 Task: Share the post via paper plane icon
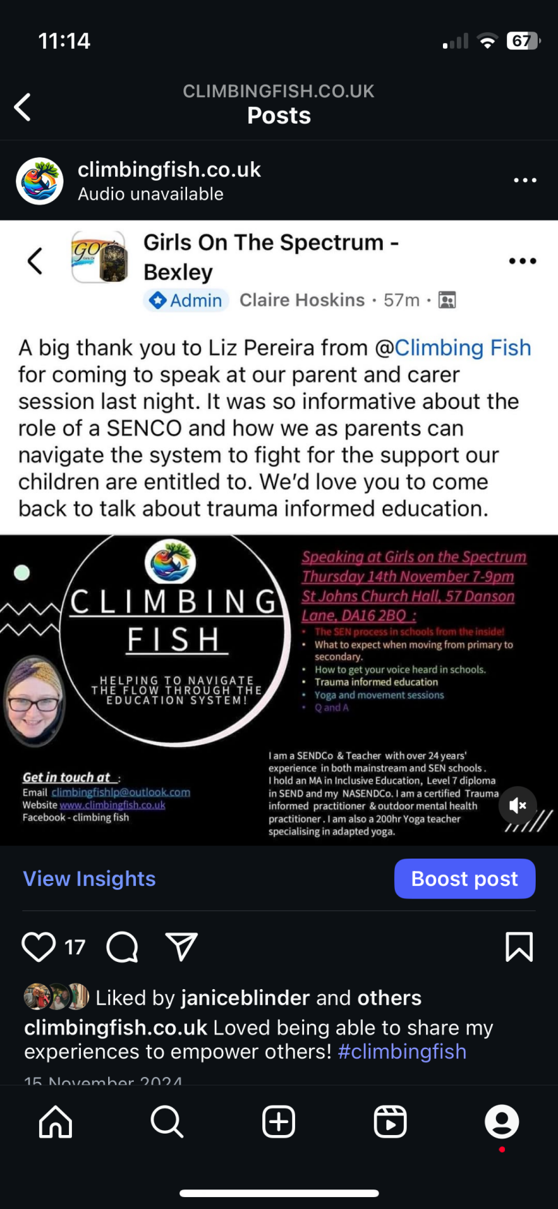(181, 947)
